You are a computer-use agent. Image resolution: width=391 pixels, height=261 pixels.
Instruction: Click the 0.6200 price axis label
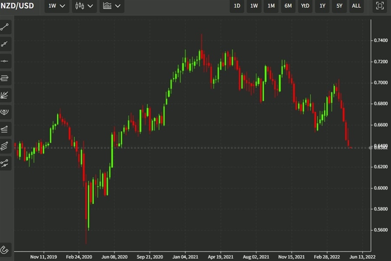click(381, 166)
